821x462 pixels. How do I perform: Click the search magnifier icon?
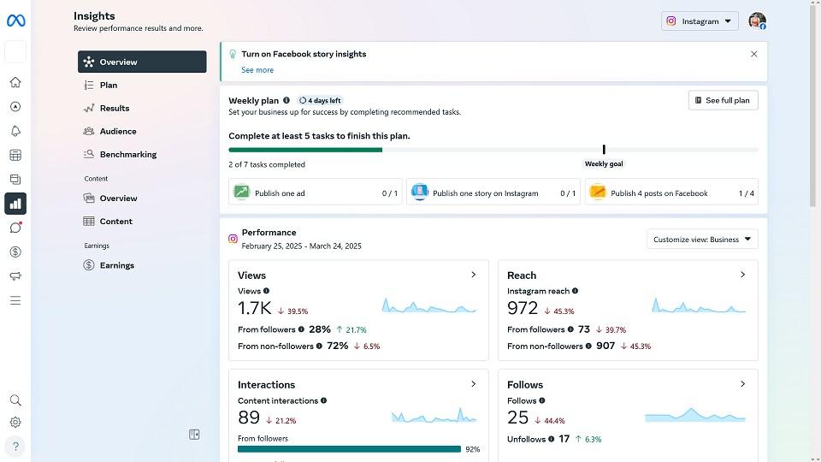pos(15,400)
